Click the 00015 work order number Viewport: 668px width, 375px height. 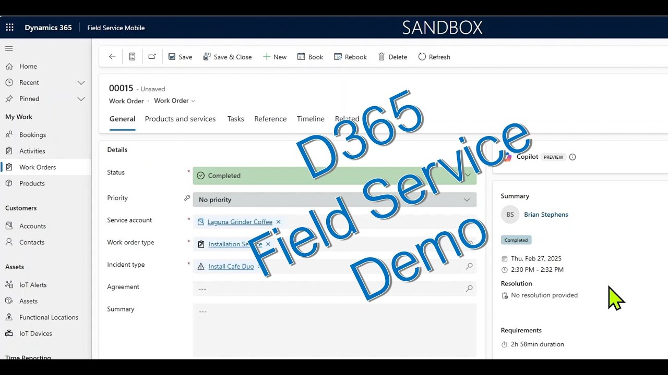pyautogui.click(x=121, y=89)
